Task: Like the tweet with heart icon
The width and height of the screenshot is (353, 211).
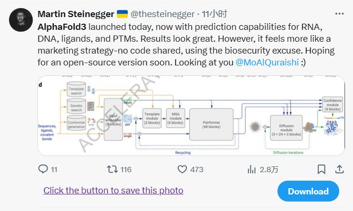Action: coord(182,169)
